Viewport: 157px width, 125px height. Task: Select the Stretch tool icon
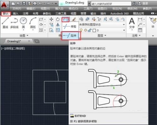click(x=51, y=30)
